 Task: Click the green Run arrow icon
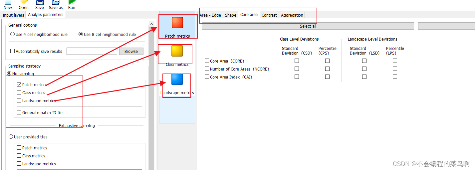[72, 2]
